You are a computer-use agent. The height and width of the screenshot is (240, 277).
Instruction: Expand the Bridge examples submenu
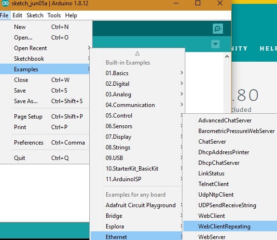point(137,215)
